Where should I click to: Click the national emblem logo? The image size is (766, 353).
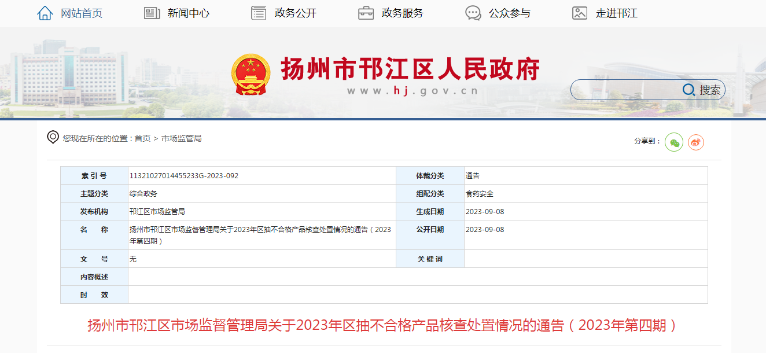[x=251, y=75]
